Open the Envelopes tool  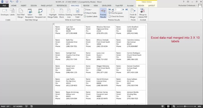coord(5,12)
